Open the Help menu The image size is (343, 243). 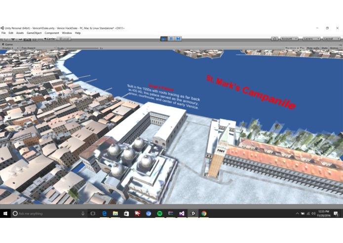pyautogui.click(x=77, y=33)
